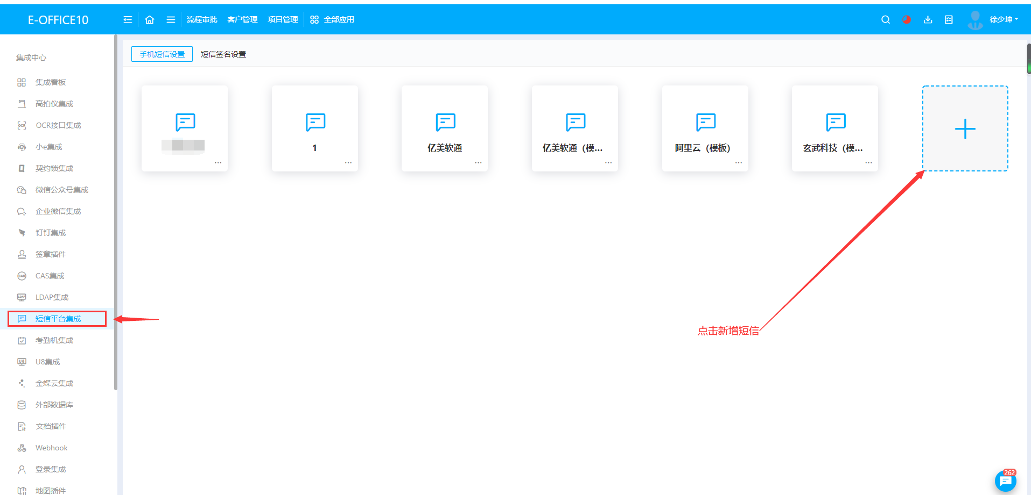Open the 集成看板 integration dashboard

pyautogui.click(x=51, y=82)
